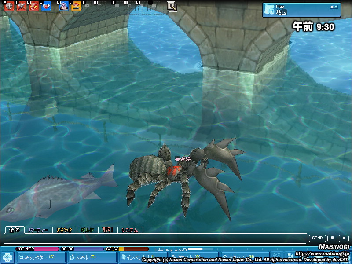Click the 午前 9:30 game clock
Image resolution: width=352 pixels, height=264 pixels.
313,27
